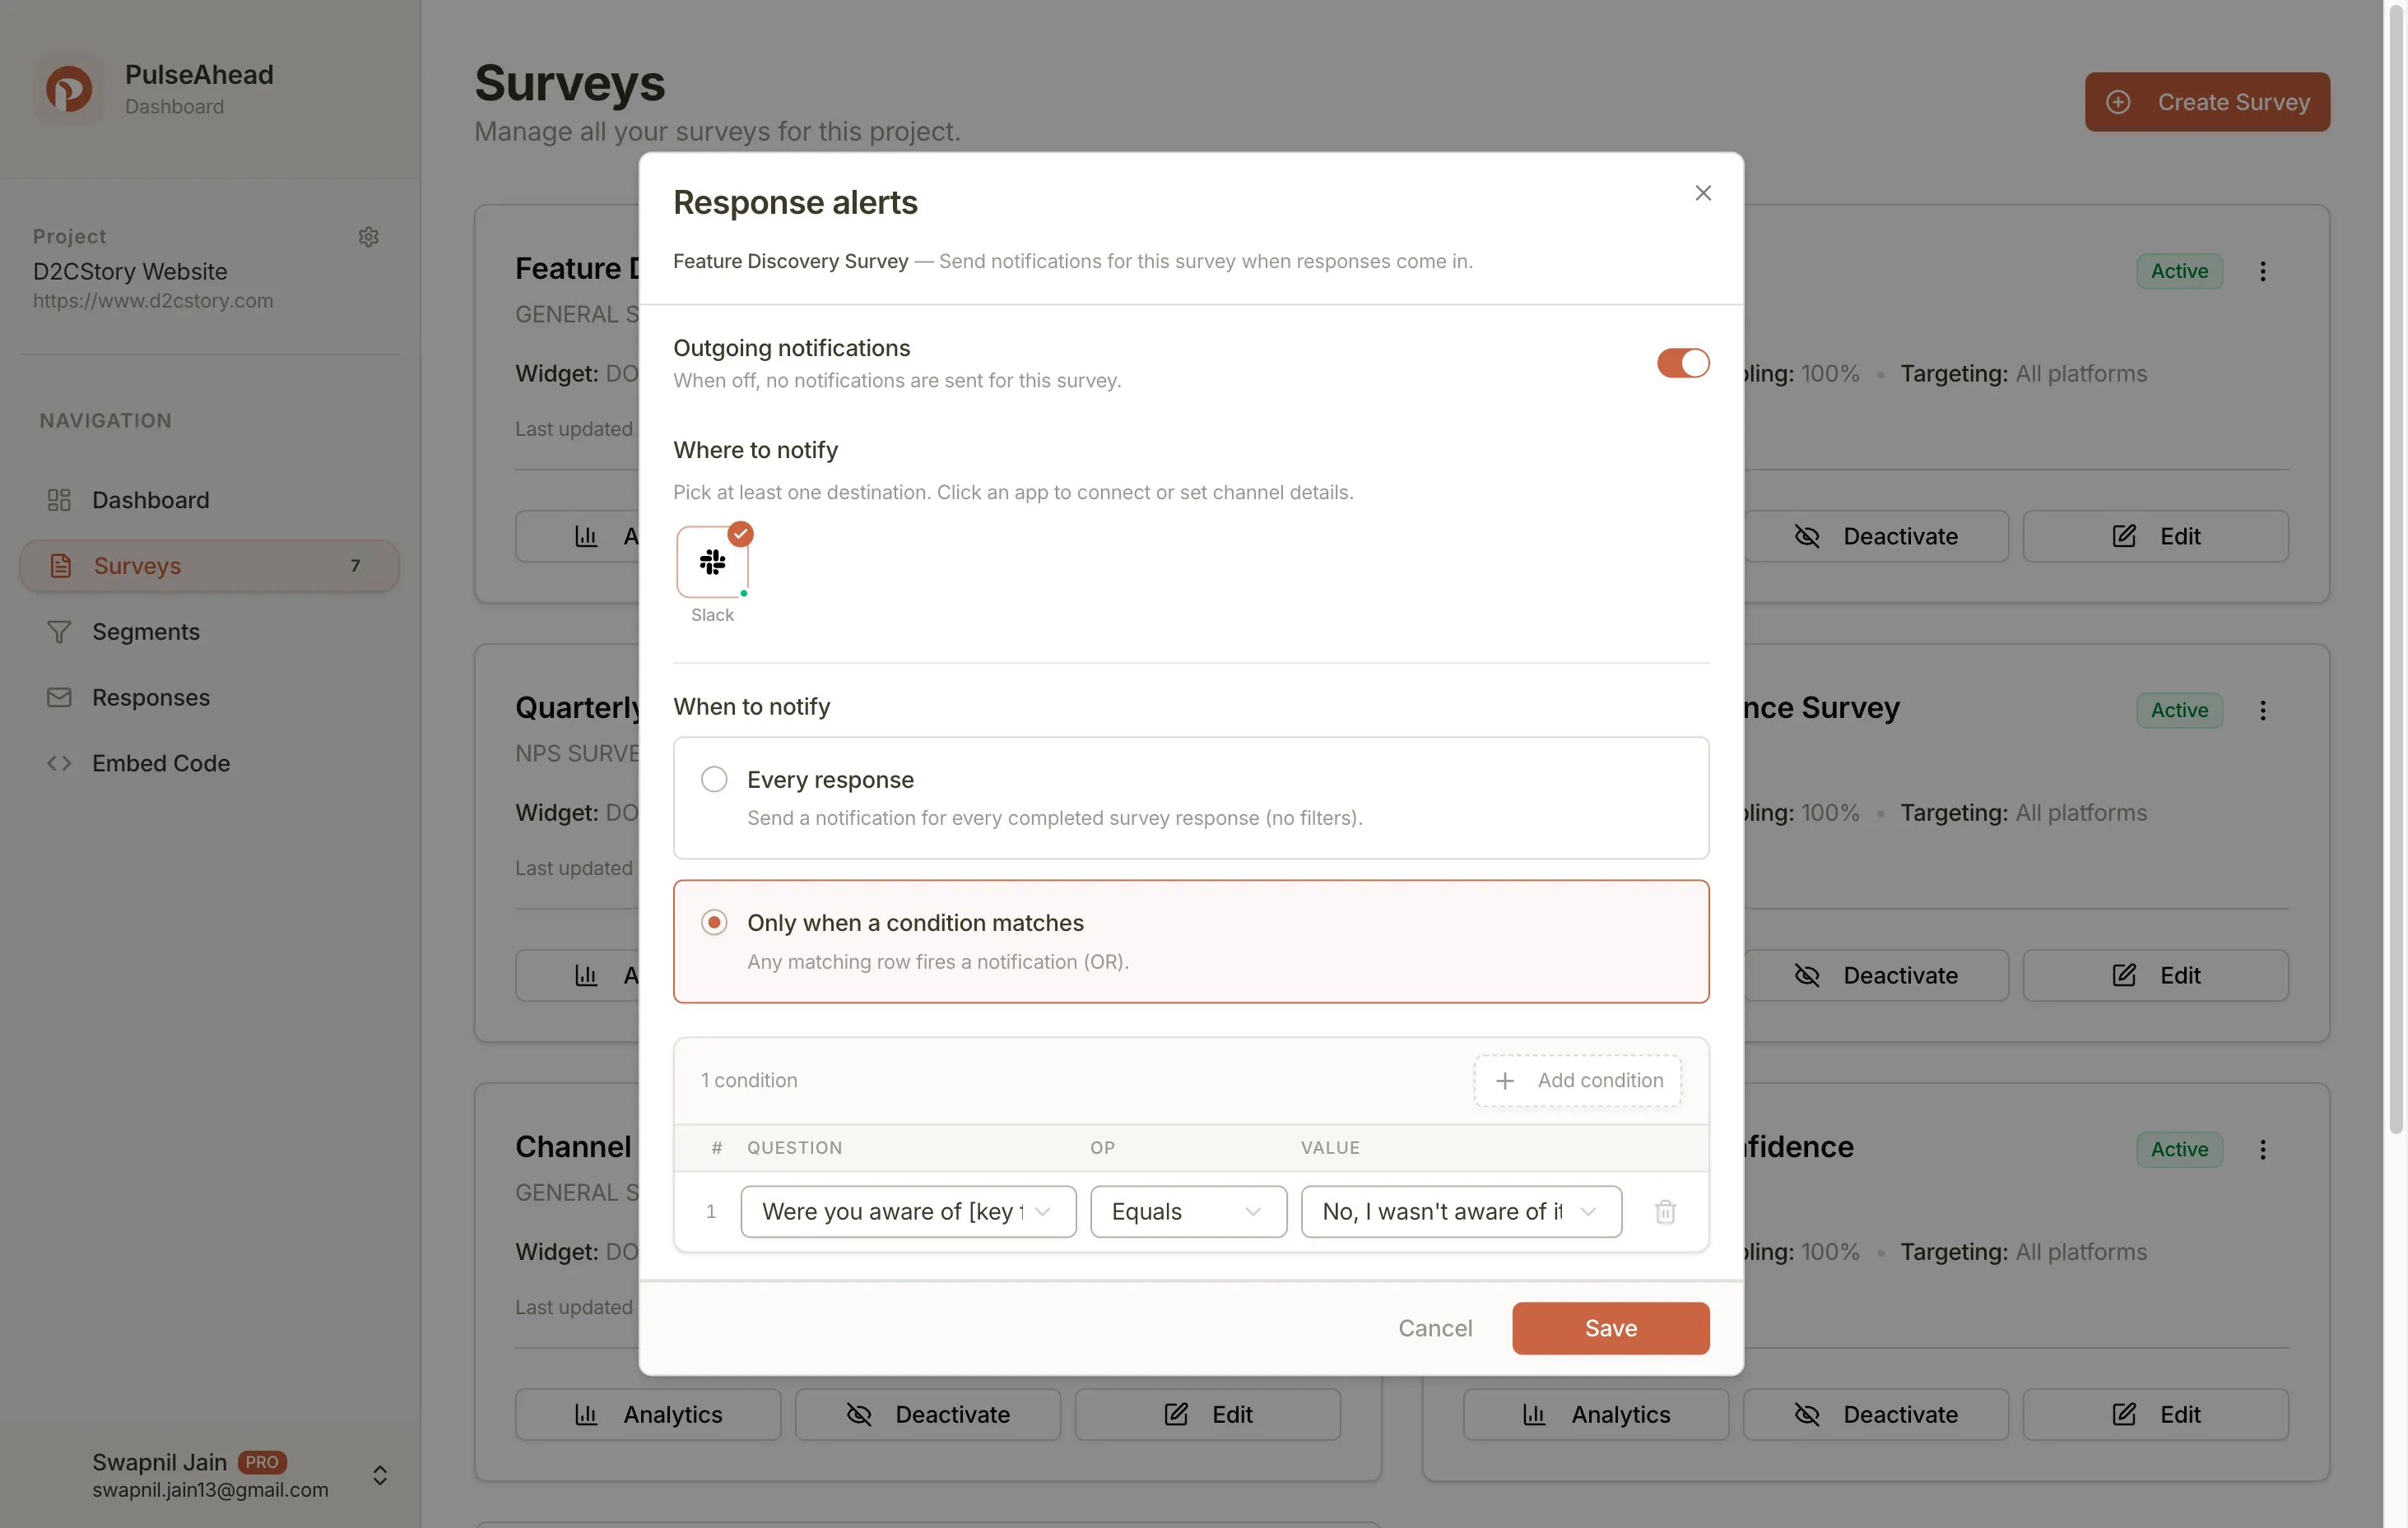Open the question dropdown in condition row

906,1211
